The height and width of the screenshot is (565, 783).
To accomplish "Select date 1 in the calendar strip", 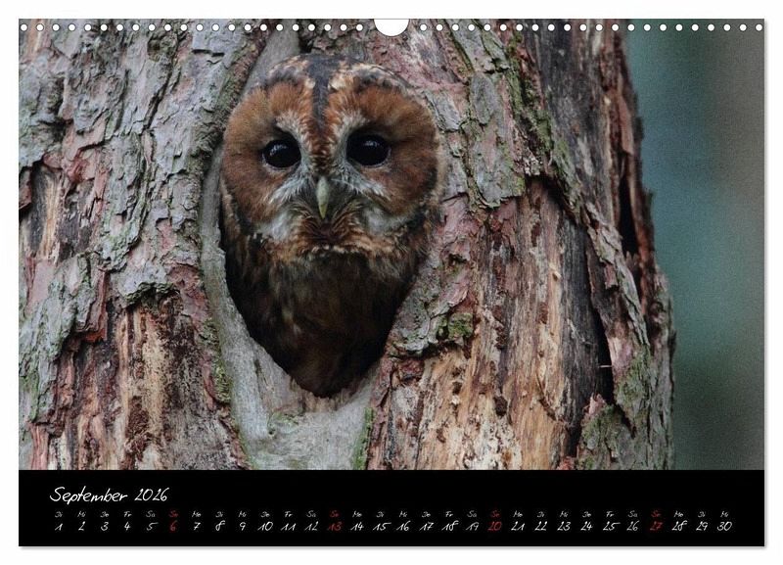I will [59, 526].
